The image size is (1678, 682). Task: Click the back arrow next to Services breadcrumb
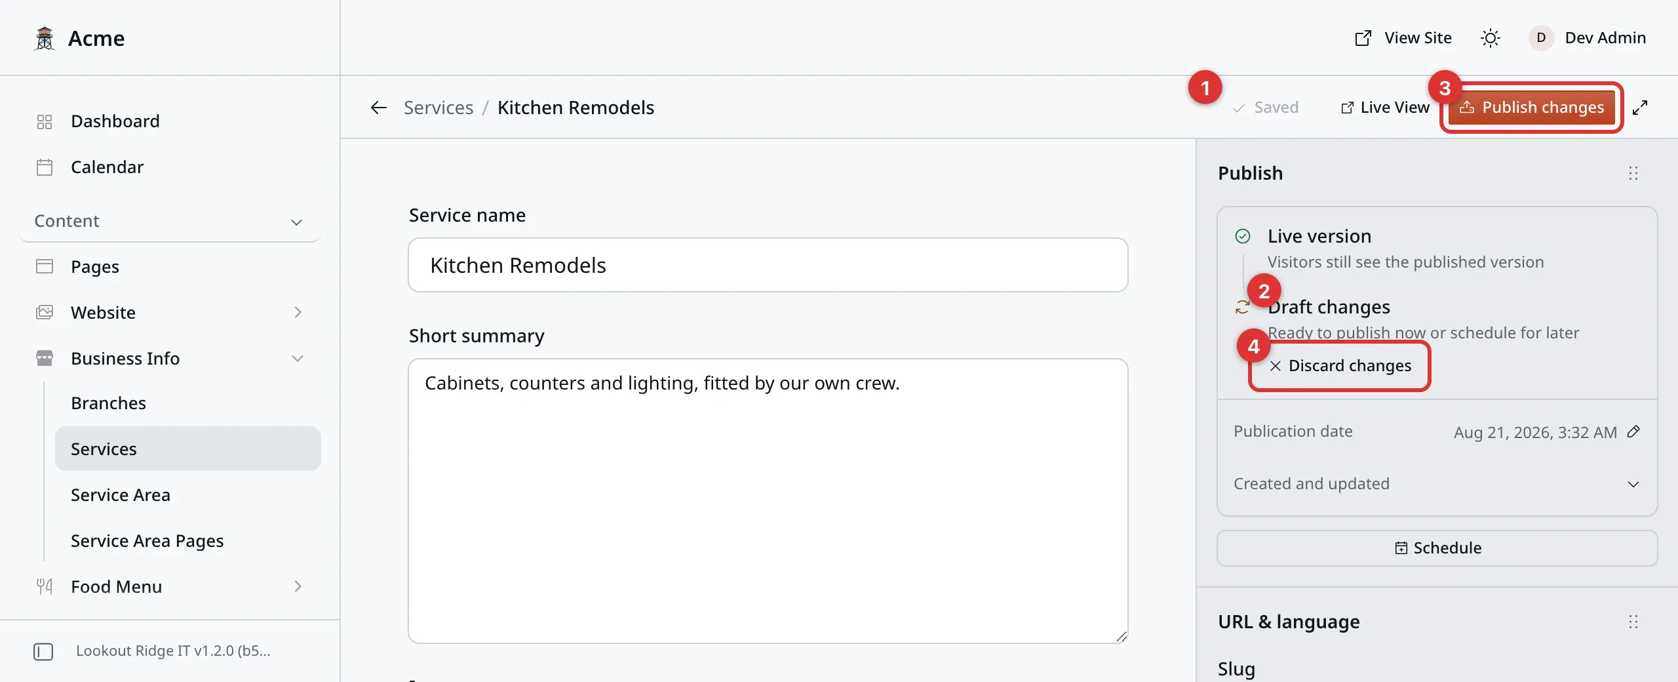tap(378, 108)
